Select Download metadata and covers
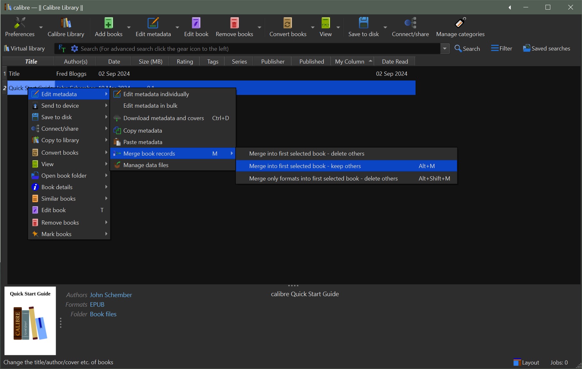The height and width of the screenshot is (369, 582). [x=173, y=118]
